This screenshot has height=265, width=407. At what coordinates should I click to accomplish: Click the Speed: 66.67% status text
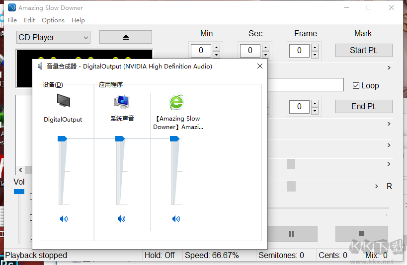[212, 256]
